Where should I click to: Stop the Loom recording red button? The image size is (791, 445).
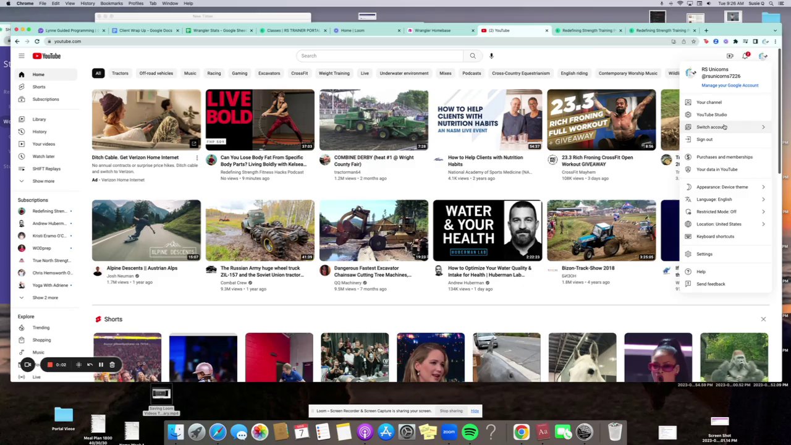coord(50,365)
